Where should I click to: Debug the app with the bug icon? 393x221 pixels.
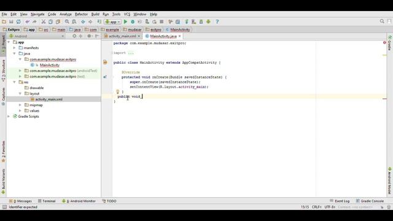point(133,22)
